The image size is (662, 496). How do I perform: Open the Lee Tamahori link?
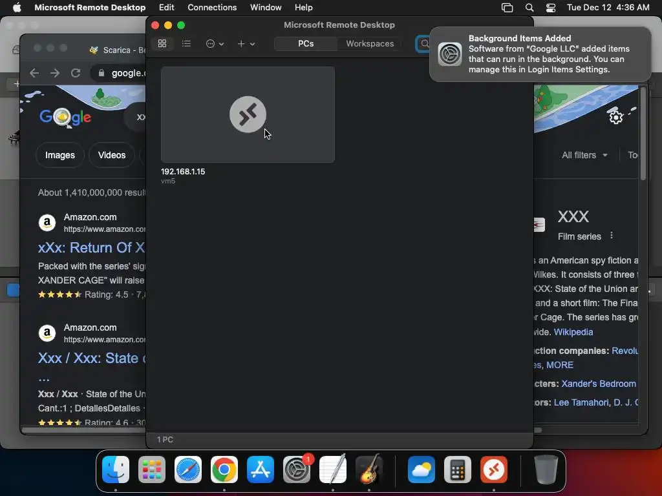581,402
